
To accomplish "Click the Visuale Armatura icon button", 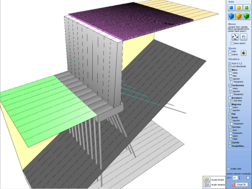I will [x=207, y=185].
